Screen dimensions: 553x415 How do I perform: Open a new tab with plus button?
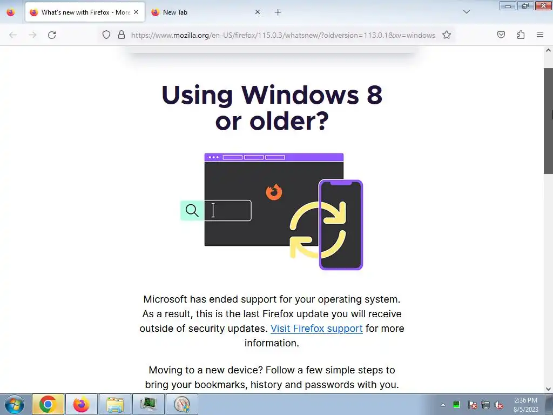(278, 12)
